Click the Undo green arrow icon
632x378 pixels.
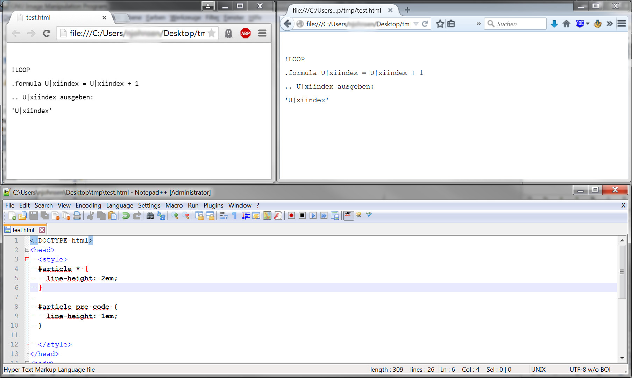pos(126,216)
